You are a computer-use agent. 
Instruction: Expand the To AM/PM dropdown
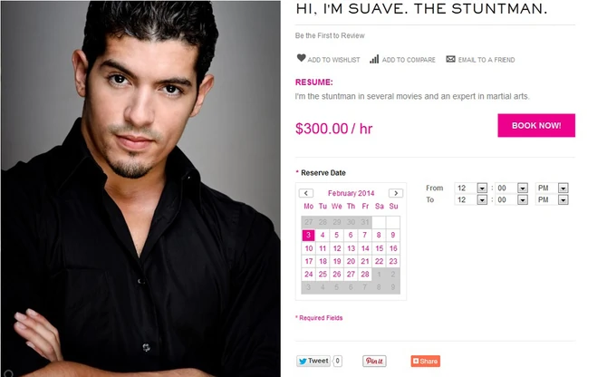point(564,199)
